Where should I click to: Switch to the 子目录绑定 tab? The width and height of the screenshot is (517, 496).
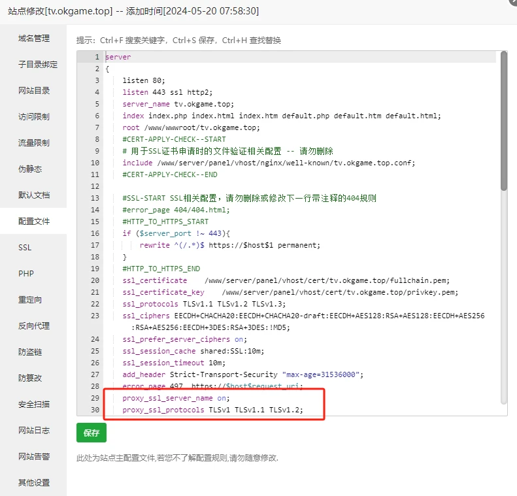coord(37,65)
